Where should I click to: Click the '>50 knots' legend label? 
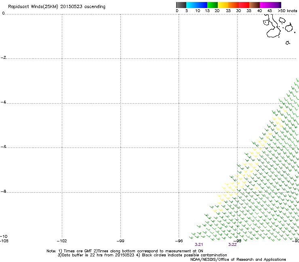pyautogui.click(x=287, y=11)
